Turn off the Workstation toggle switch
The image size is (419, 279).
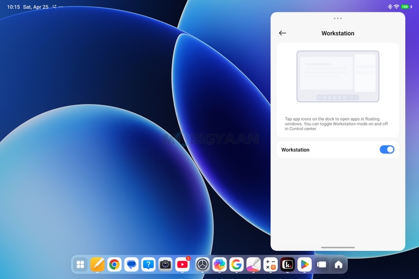point(387,149)
